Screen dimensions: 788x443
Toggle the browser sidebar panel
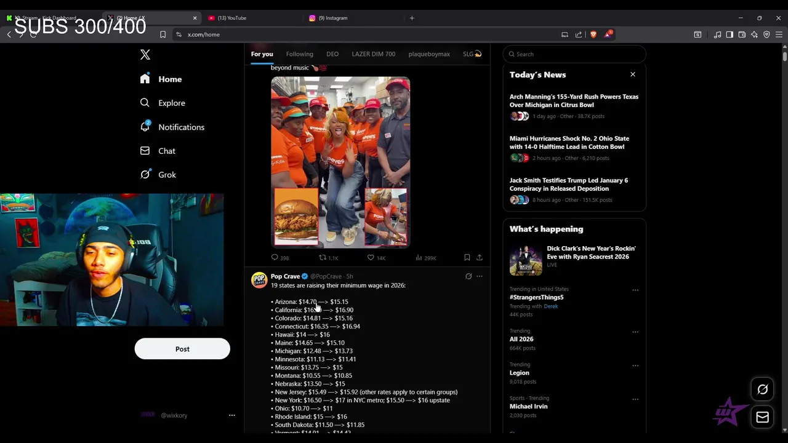coord(730,34)
